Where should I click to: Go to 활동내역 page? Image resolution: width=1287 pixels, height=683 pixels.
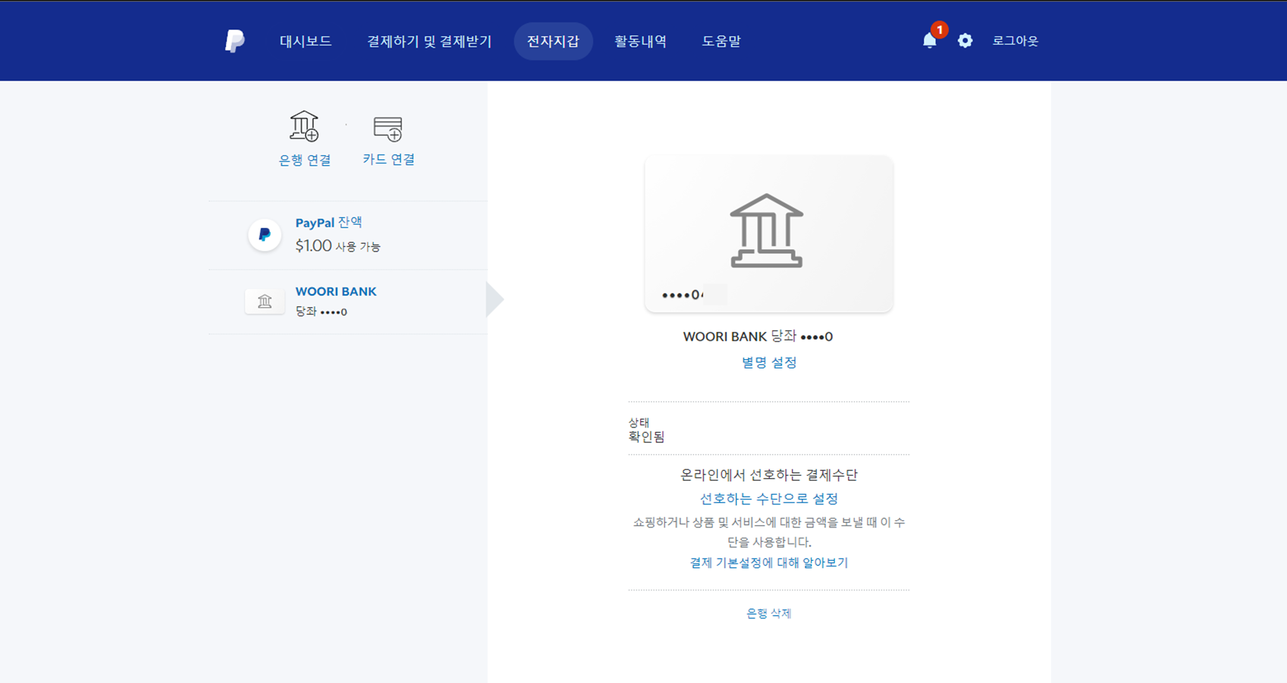coord(640,41)
